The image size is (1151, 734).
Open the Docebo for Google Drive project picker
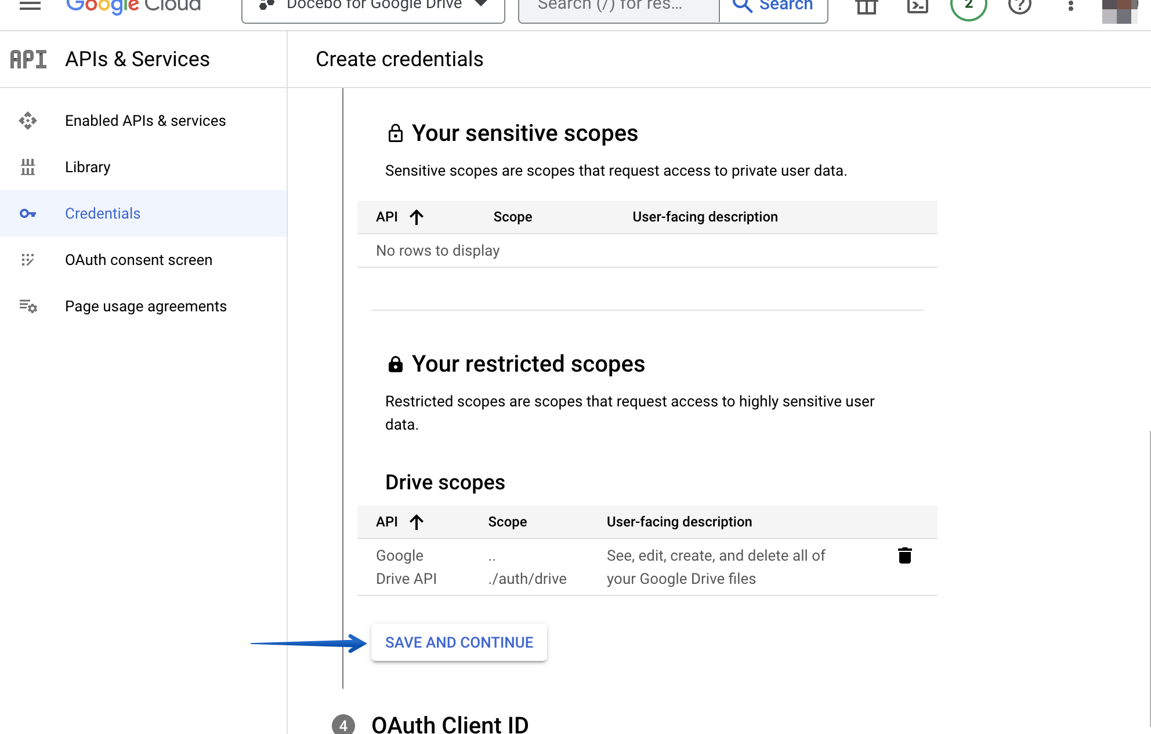tap(371, 5)
